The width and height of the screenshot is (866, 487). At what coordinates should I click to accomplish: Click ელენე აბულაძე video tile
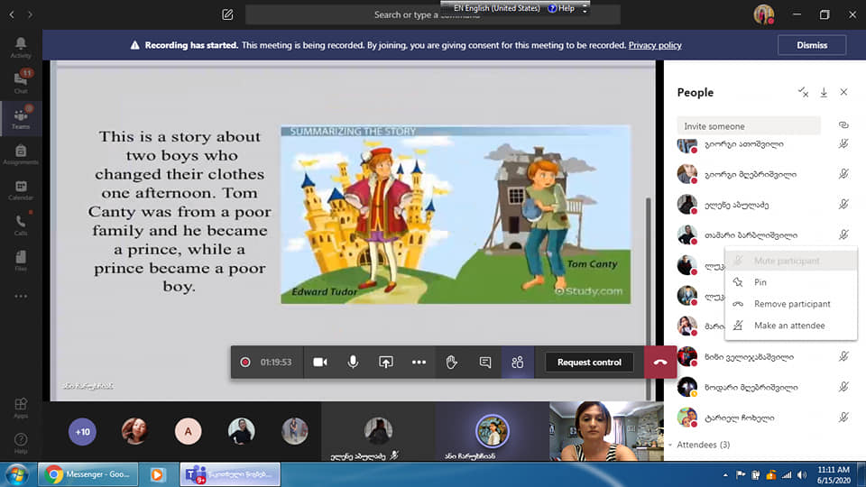pos(378,431)
